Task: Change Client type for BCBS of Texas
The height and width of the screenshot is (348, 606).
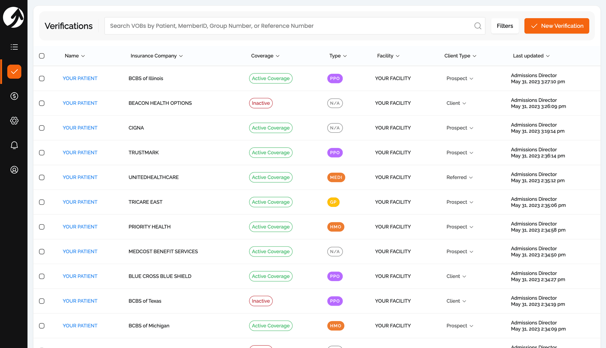Action: 456,301
